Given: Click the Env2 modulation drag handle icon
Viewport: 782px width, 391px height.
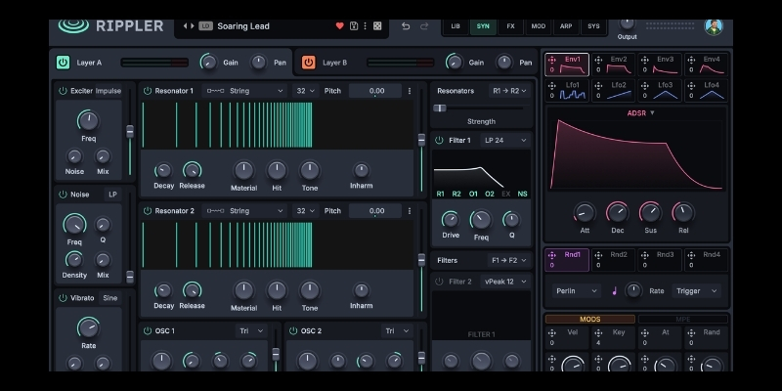Looking at the screenshot, I should tap(598, 60).
